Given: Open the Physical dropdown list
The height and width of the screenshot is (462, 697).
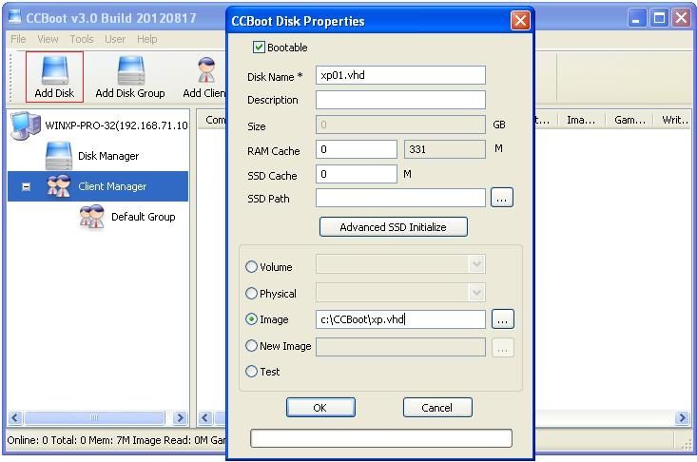Looking at the screenshot, I should pos(476,292).
